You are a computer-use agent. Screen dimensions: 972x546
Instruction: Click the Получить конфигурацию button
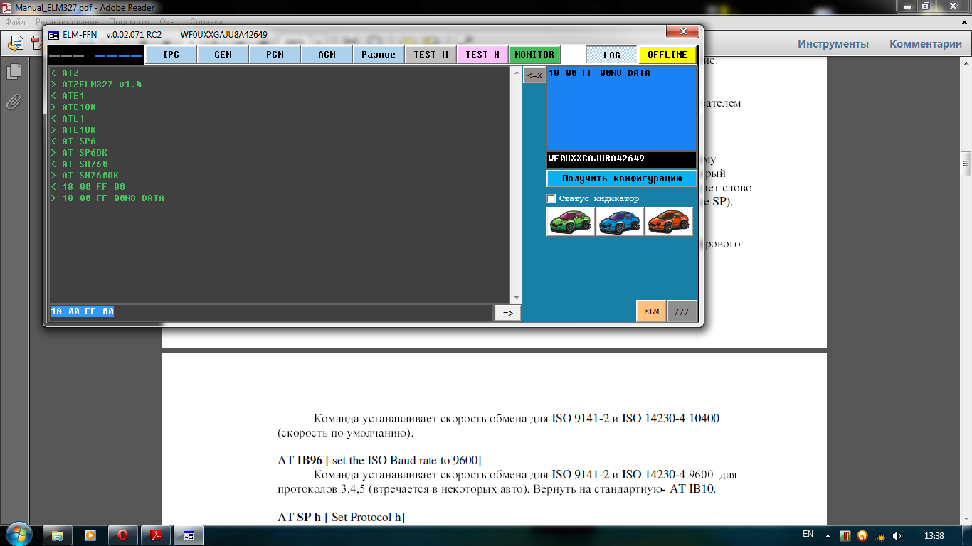pyautogui.click(x=621, y=178)
